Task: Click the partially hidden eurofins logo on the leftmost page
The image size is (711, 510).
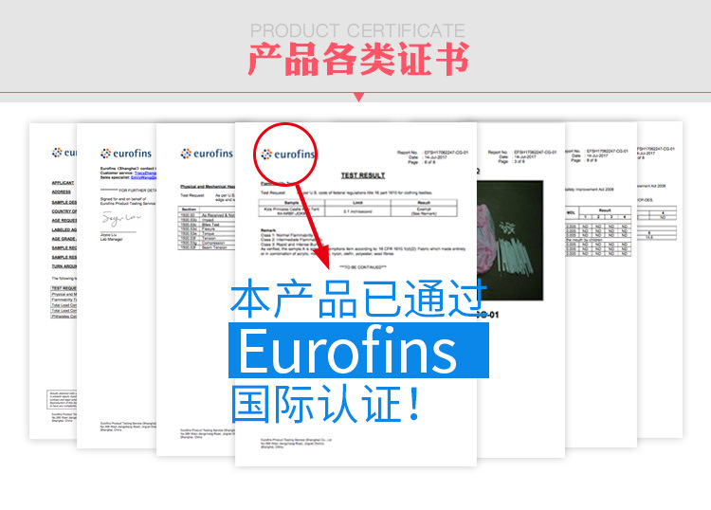Action: [64, 153]
